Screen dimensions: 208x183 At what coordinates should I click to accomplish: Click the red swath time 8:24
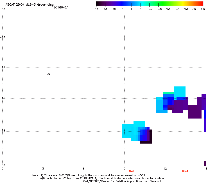point(131,171)
